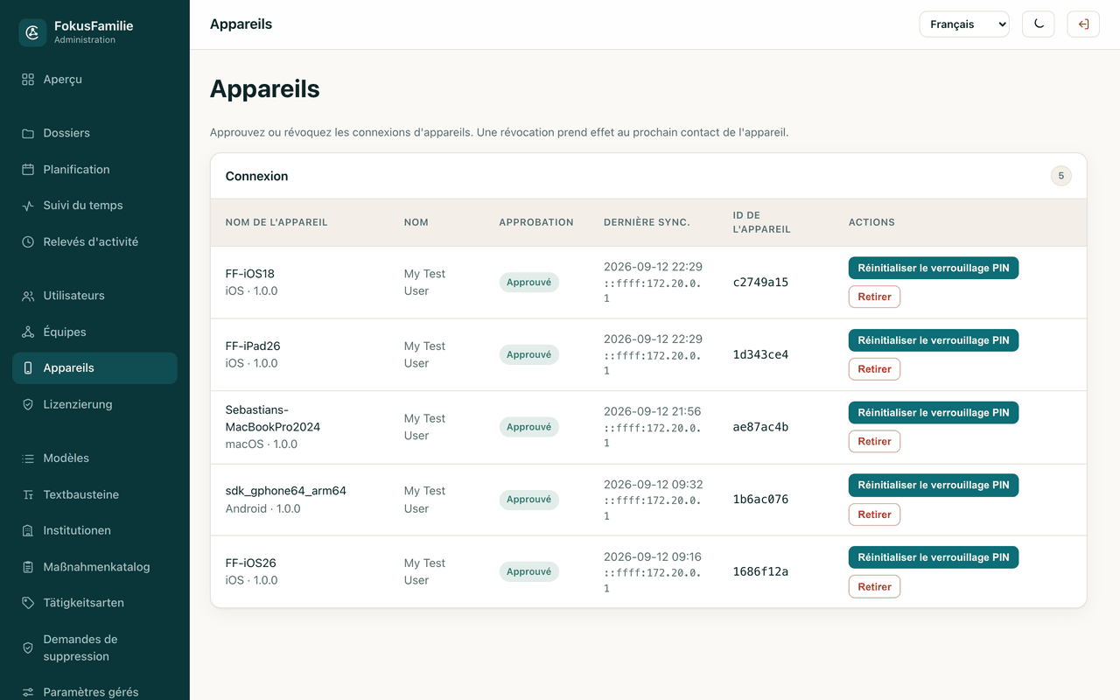This screenshot has height=700, width=1120.
Task: Click the Dossiers folder icon
Action: [x=28, y=133]
